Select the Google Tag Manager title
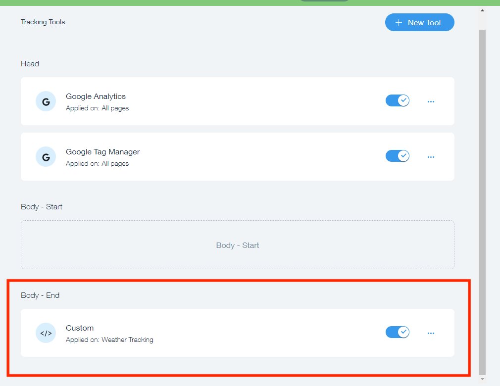This screenshot has height=386, width=500. coord(102,152)
